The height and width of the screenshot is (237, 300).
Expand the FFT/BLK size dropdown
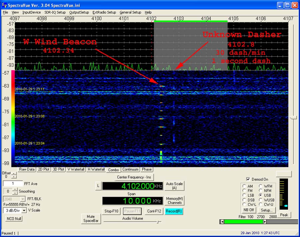click(x=23, y=199)
